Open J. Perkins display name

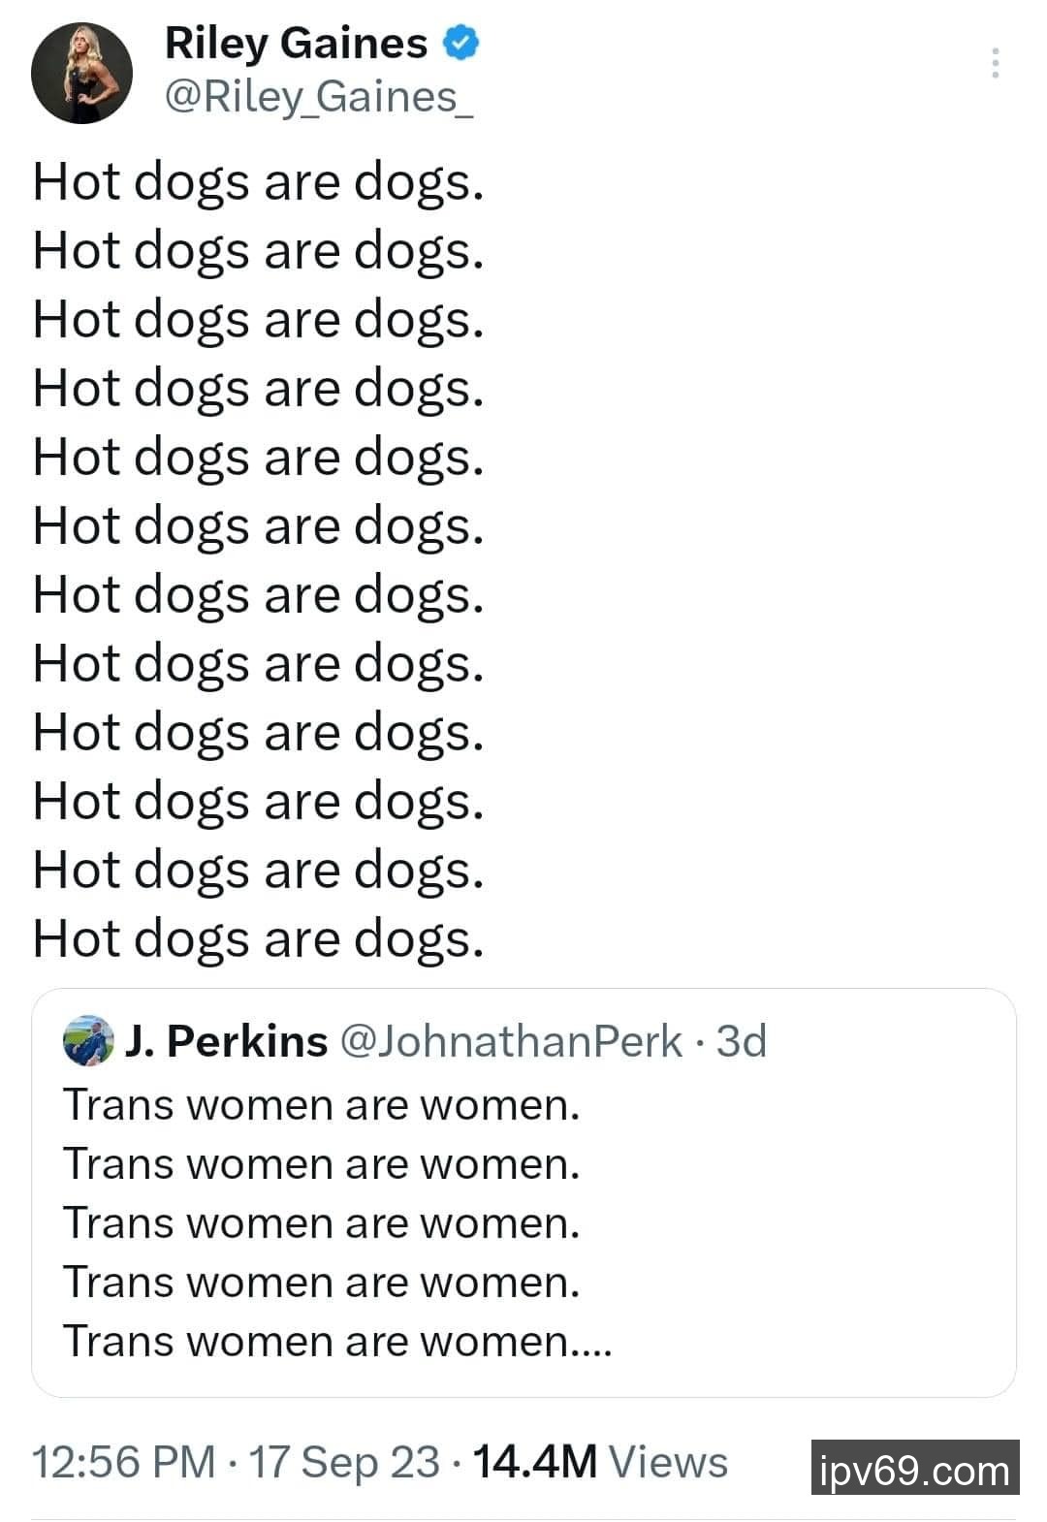click(x=227, y=1041)
